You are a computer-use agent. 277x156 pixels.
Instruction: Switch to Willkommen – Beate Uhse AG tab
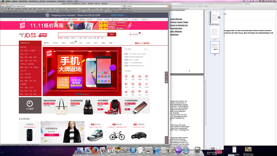coord(68,11)
